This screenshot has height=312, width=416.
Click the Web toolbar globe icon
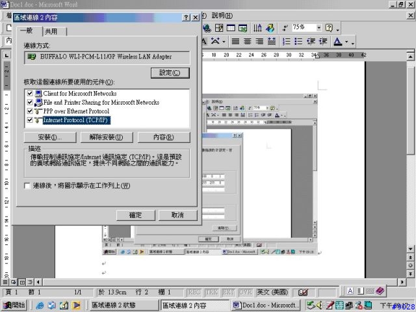point(207,28)
